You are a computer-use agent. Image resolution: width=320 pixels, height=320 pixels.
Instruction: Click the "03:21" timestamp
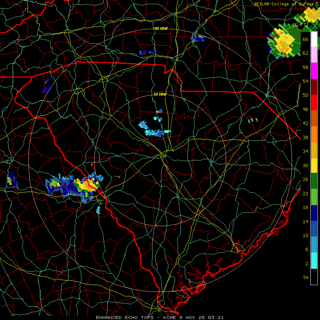pos(216,318)
